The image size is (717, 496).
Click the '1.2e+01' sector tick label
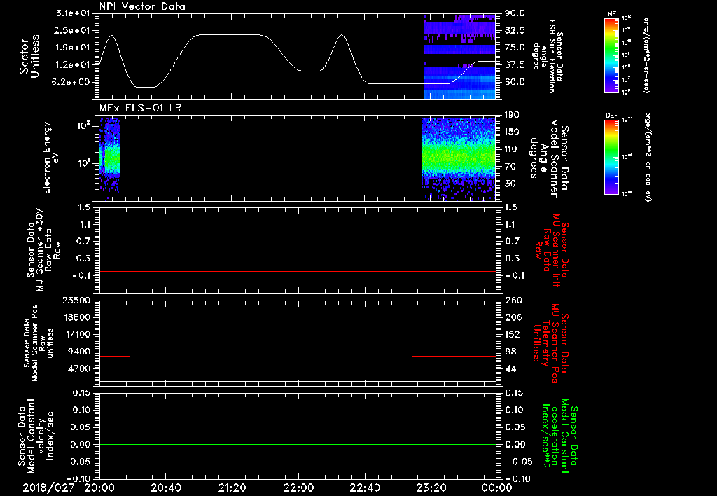[x=73, y=65]
